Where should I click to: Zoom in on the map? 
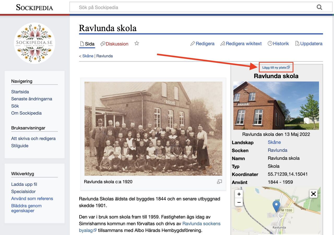(x=239, y=194)
